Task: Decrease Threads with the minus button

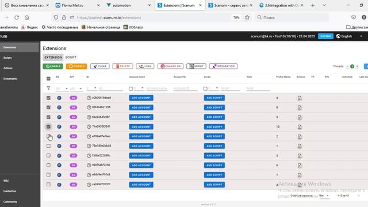Action: click(x=347, y=67)
